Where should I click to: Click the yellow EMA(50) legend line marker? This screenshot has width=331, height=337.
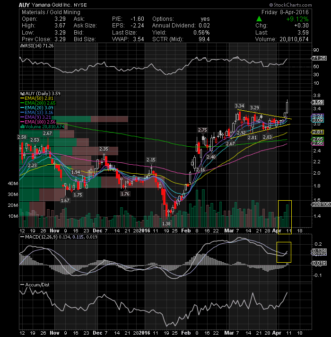click(x=22, y=98)
